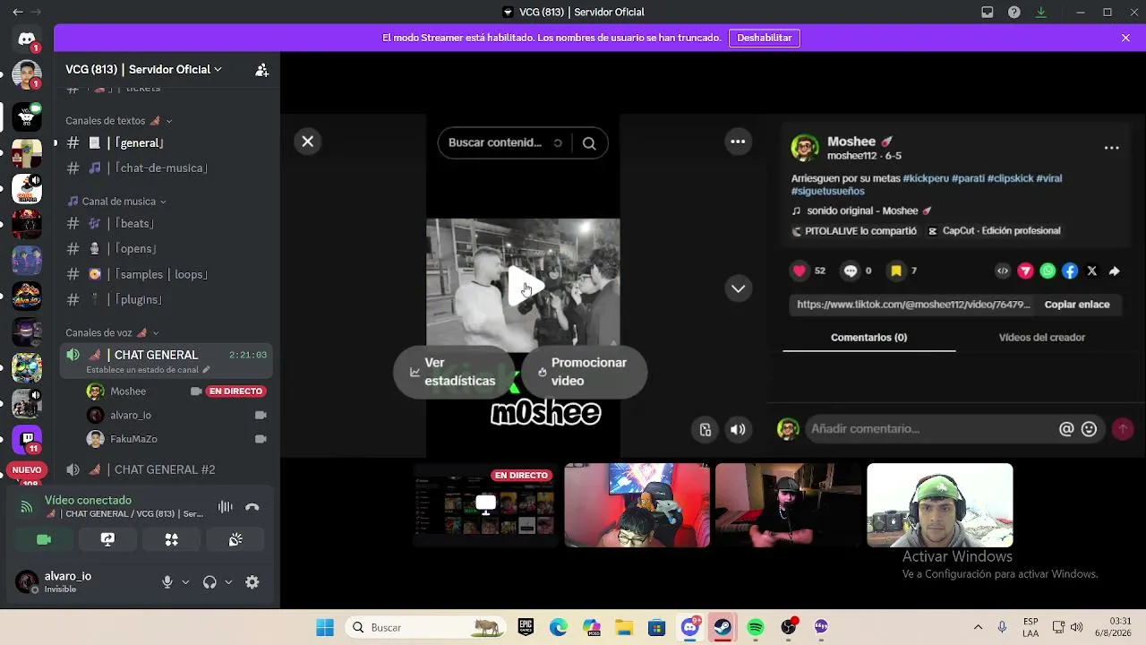Viewport: 1146px width, 645px height.
Task: Open the activities launcher button
Action: (171, 539)
